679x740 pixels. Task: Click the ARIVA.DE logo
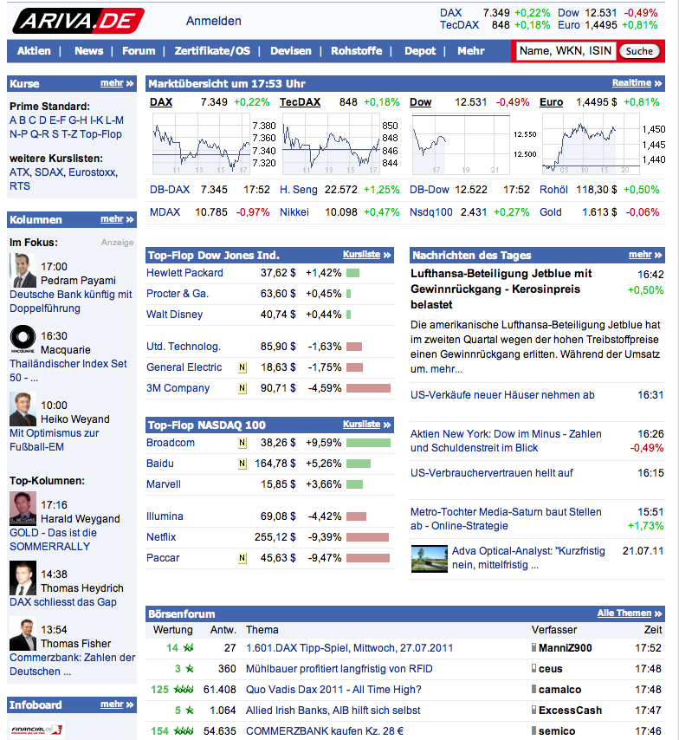[x=78, y=21]
